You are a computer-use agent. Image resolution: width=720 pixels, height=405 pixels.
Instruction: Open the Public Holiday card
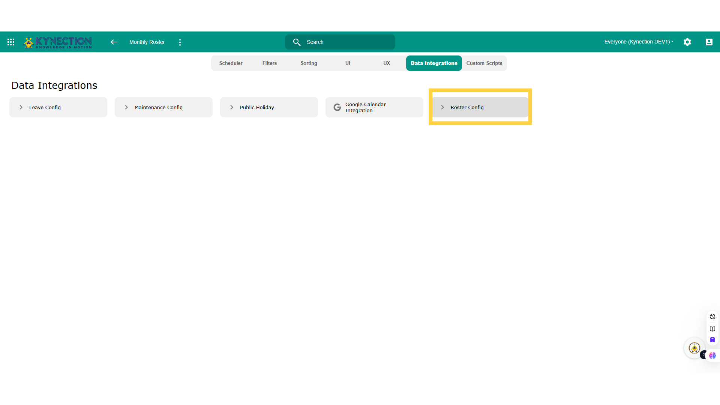click(269, 107)
